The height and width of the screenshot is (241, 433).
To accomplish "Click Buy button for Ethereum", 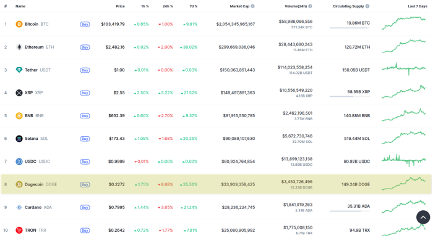I will (x=85, y=47).
